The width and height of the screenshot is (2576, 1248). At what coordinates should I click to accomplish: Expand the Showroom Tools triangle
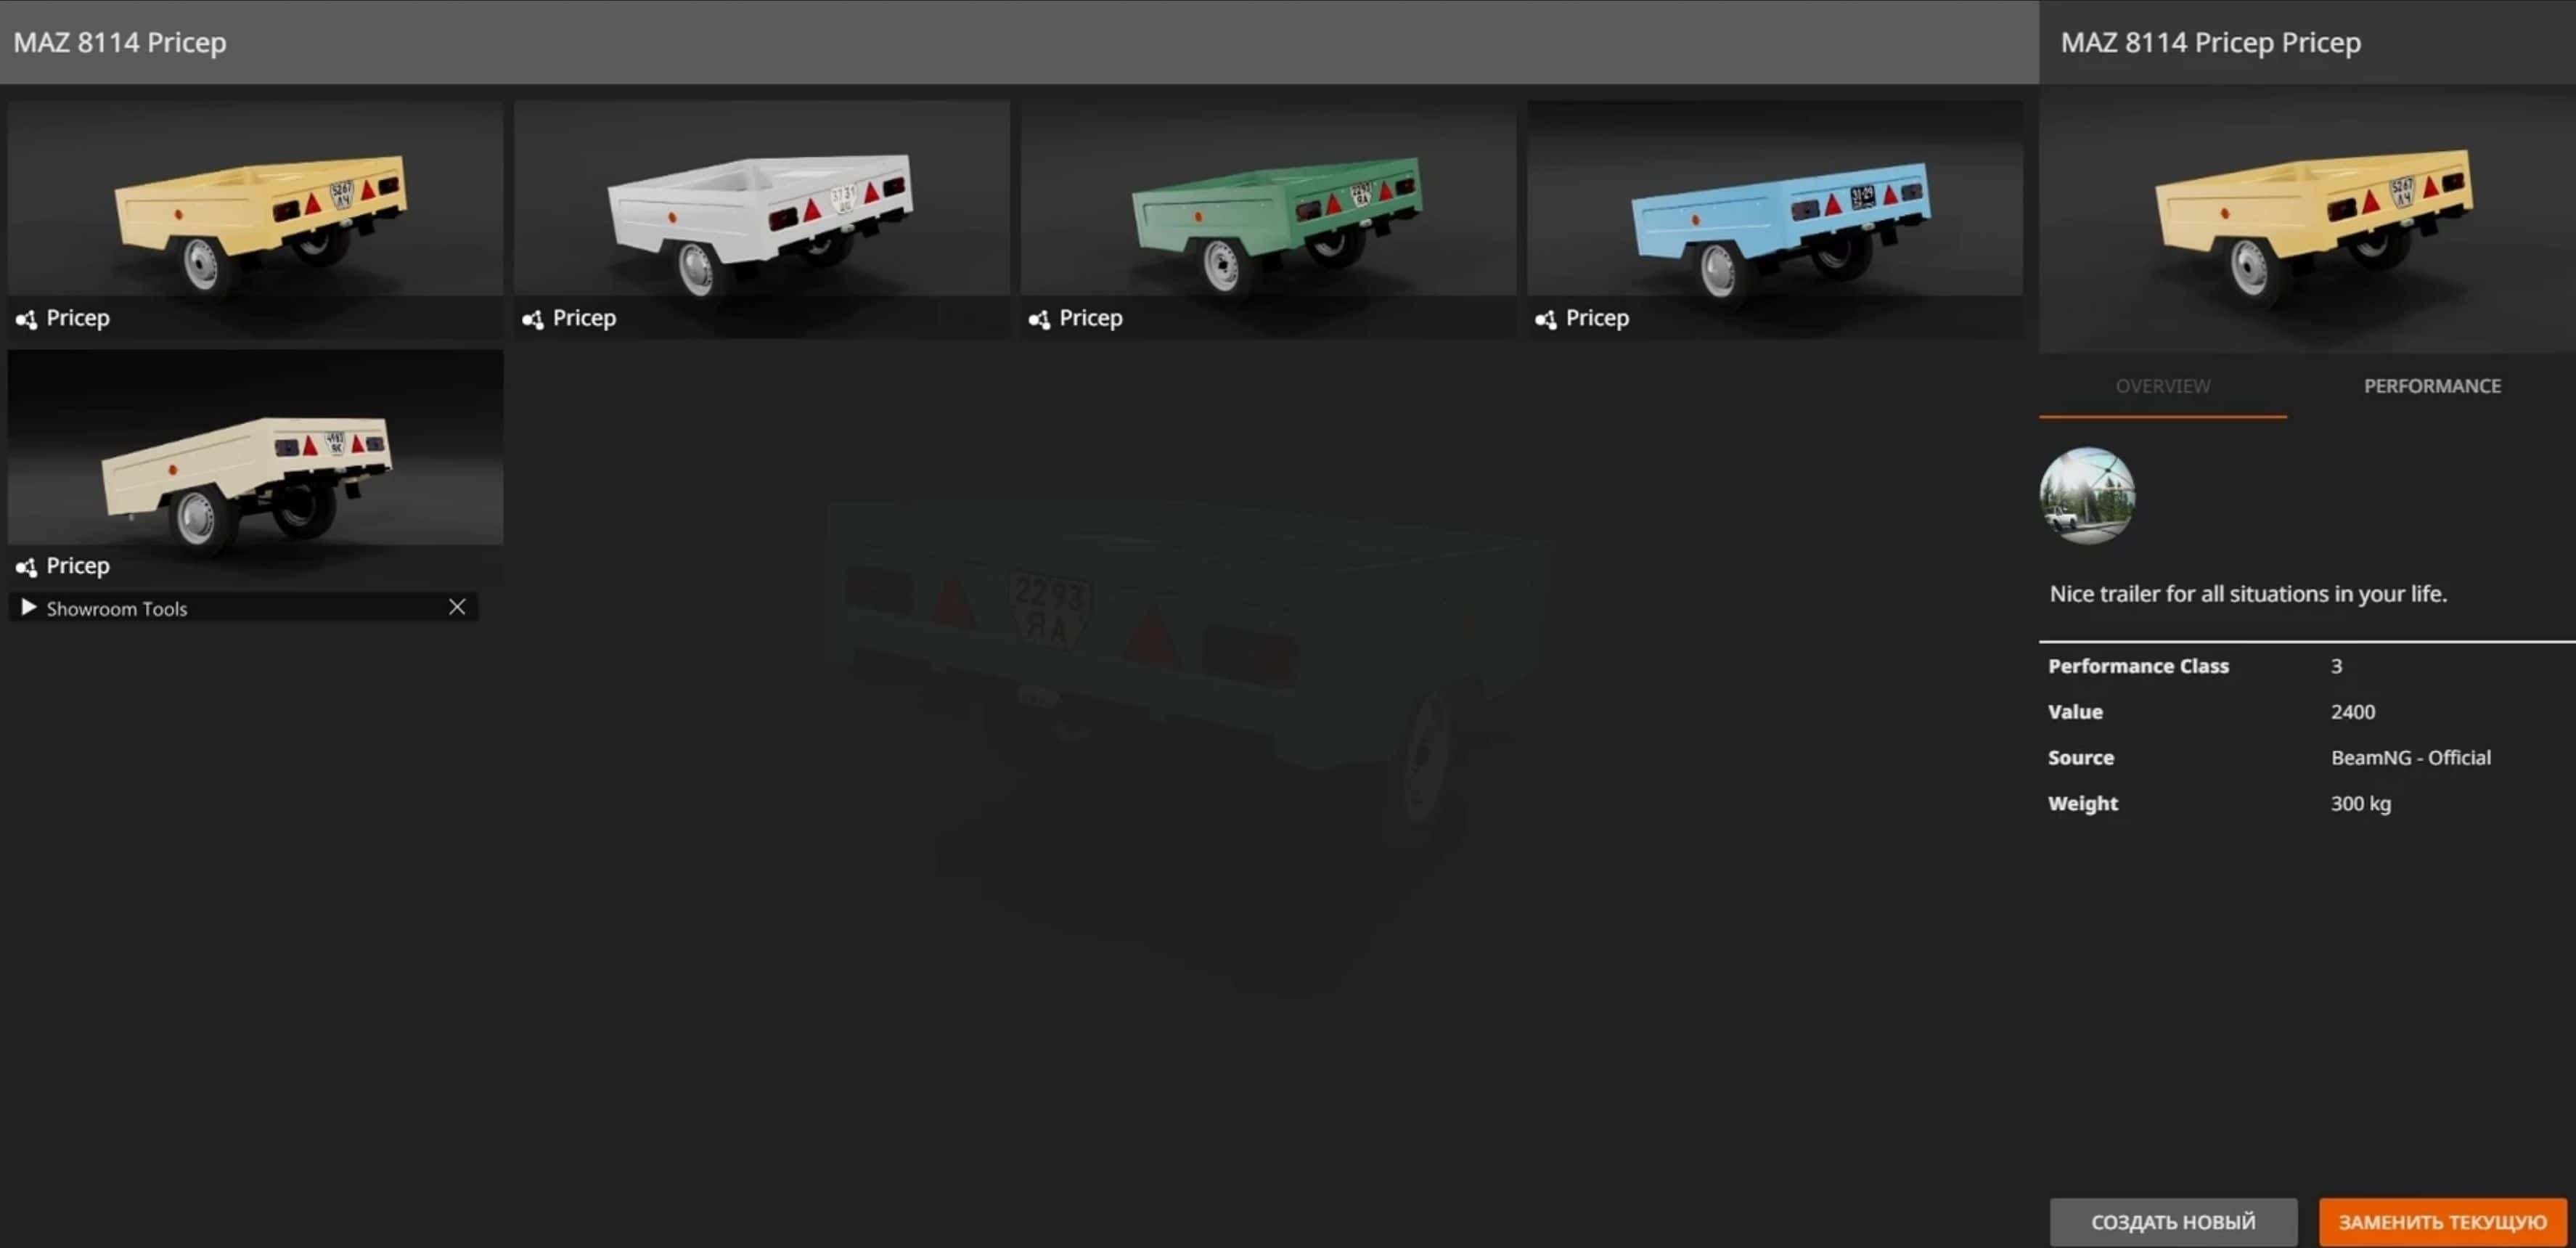point(28,607)
